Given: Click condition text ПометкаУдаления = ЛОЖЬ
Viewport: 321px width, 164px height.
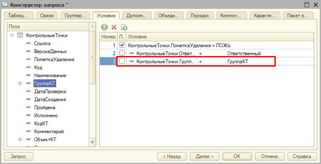Looking at the screenshot, I should (179, 45).
